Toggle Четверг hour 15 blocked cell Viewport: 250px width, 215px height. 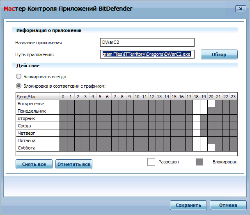pos(174,133)
